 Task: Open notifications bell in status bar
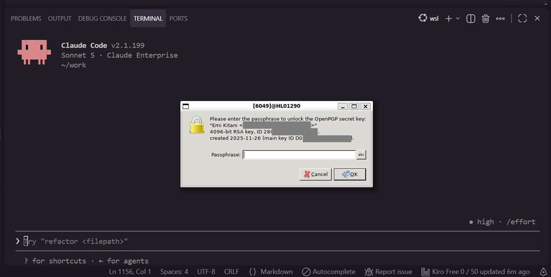[543, 272]
